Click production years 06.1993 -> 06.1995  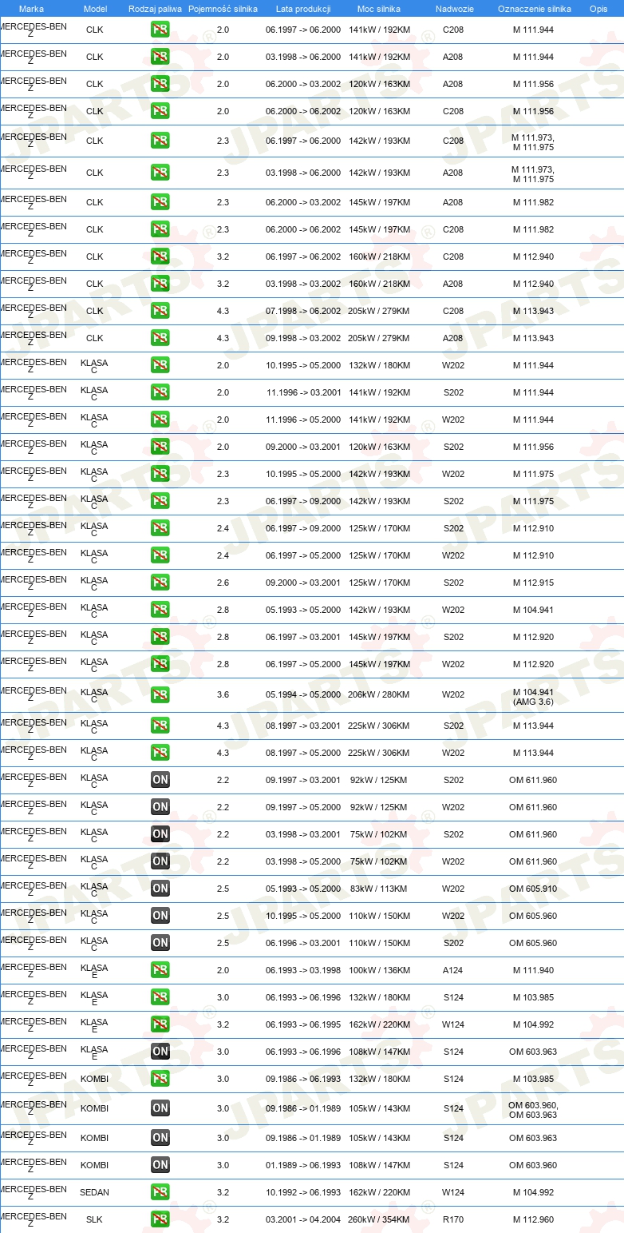pos(303,1024)
